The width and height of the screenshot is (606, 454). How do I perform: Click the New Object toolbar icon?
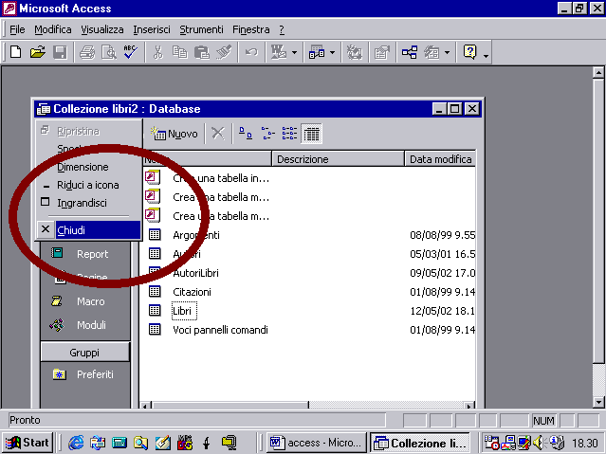432,52
